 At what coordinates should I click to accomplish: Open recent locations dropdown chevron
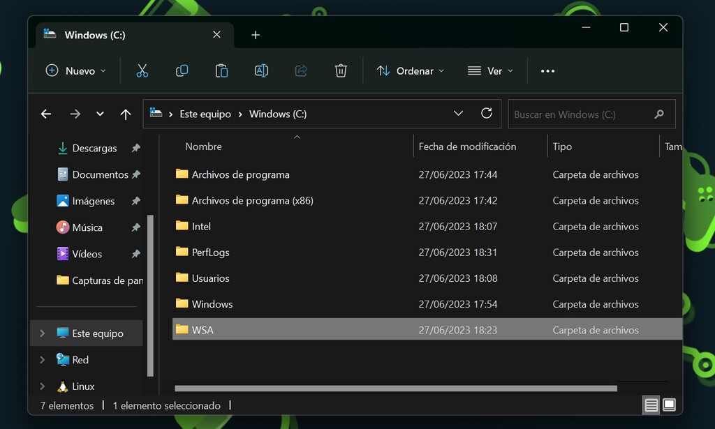point(100,114)
